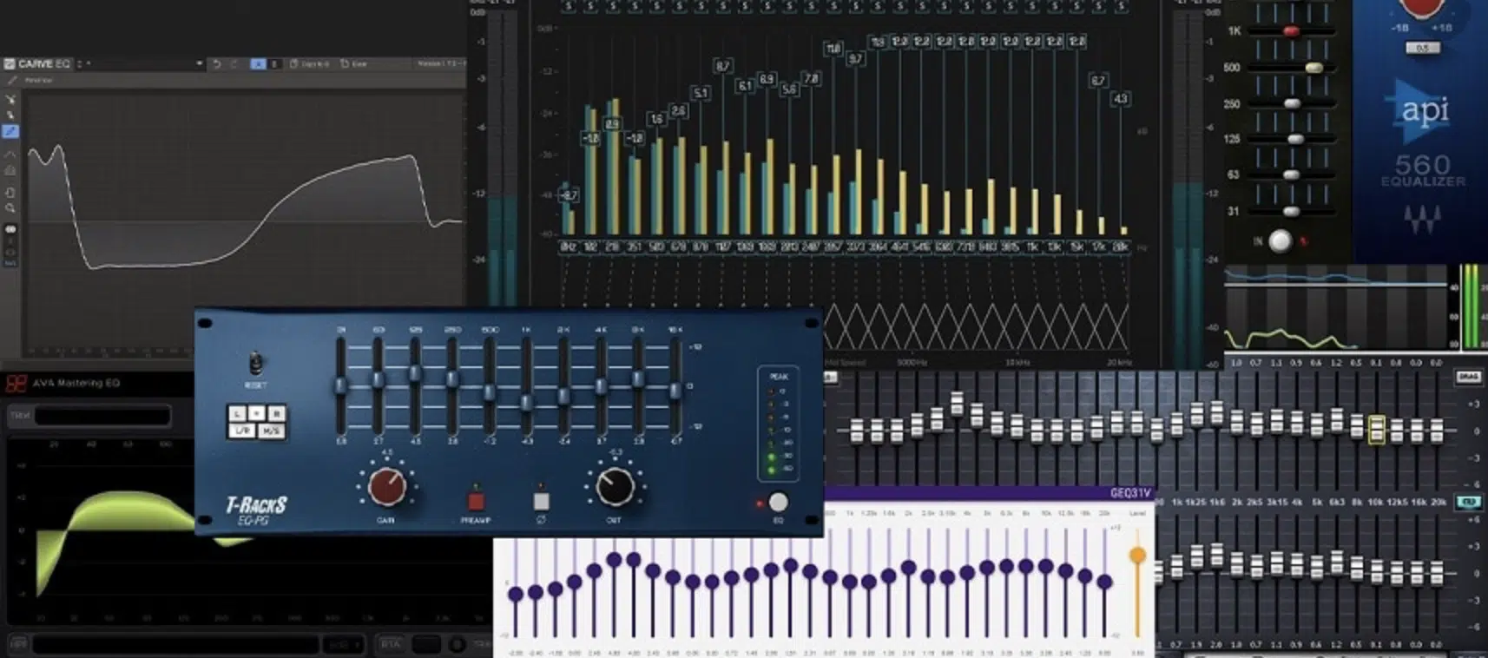Click the hand pan tool in Carve EQ
Viewport: 1488px width, 658px height.
pos(10,193)
